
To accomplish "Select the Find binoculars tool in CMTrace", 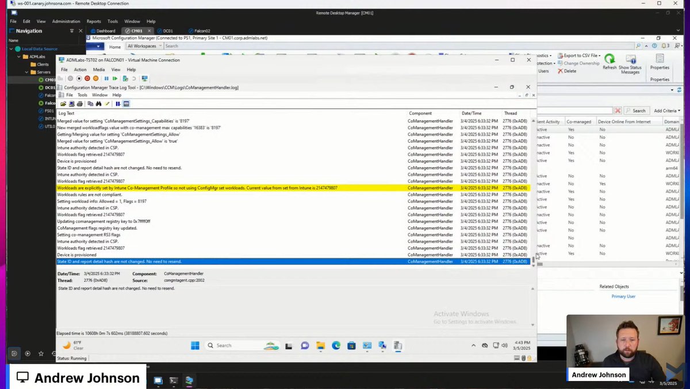I will pos(98,103).
